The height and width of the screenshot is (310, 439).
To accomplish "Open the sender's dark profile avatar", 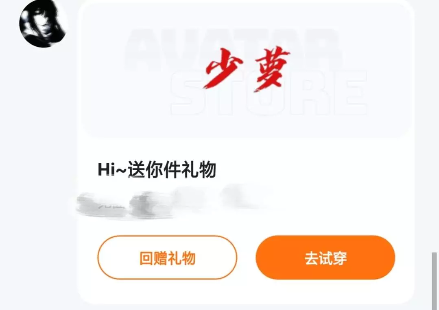I will (x=43, y=24).
